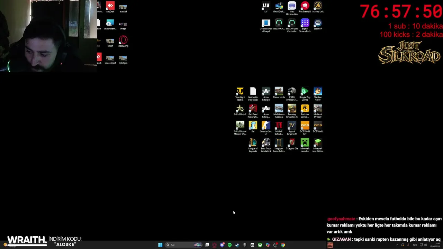The image size is (443, 249).
Task: Select the asfasf image thumbnail
Action: coord(110,43)
